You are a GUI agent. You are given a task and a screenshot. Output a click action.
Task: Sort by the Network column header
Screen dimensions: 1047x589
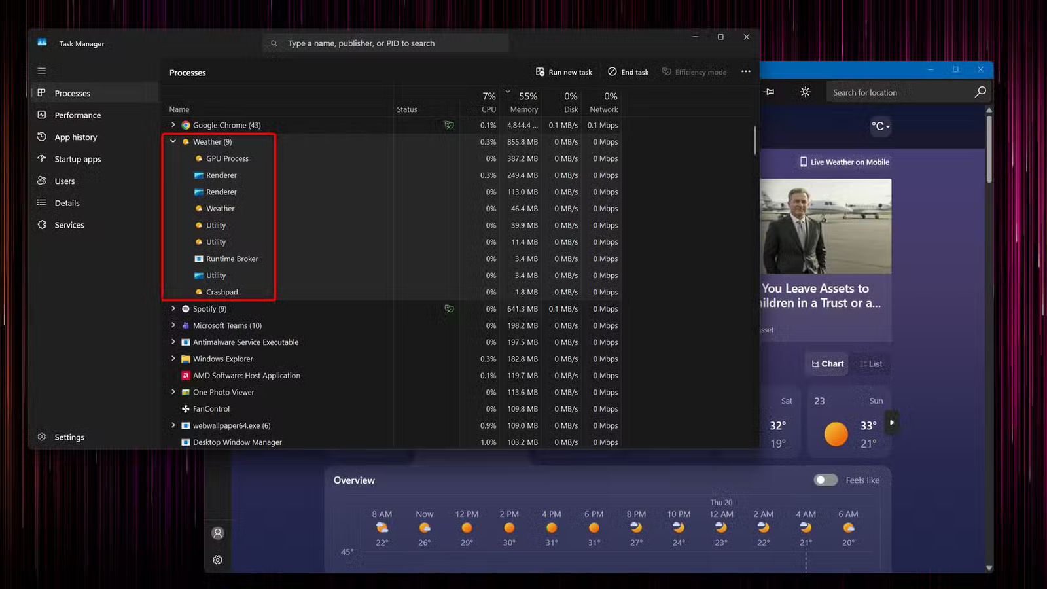click(603, 102)
